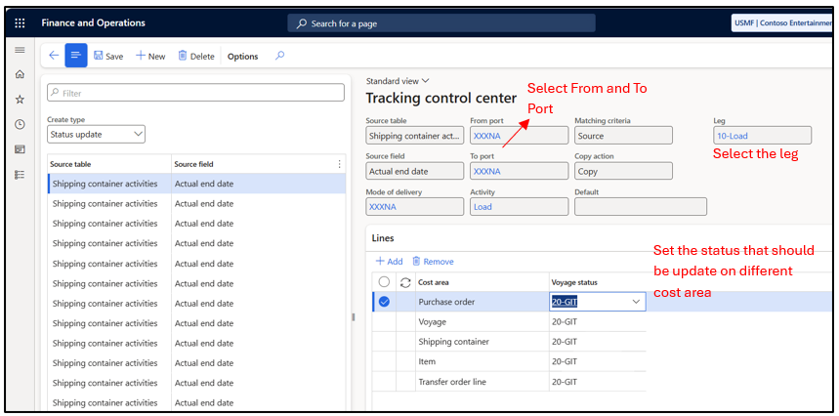Toggle the select-all lines radio circle
The height and width of the screenshot is (416, 839).
coord(384,282)
